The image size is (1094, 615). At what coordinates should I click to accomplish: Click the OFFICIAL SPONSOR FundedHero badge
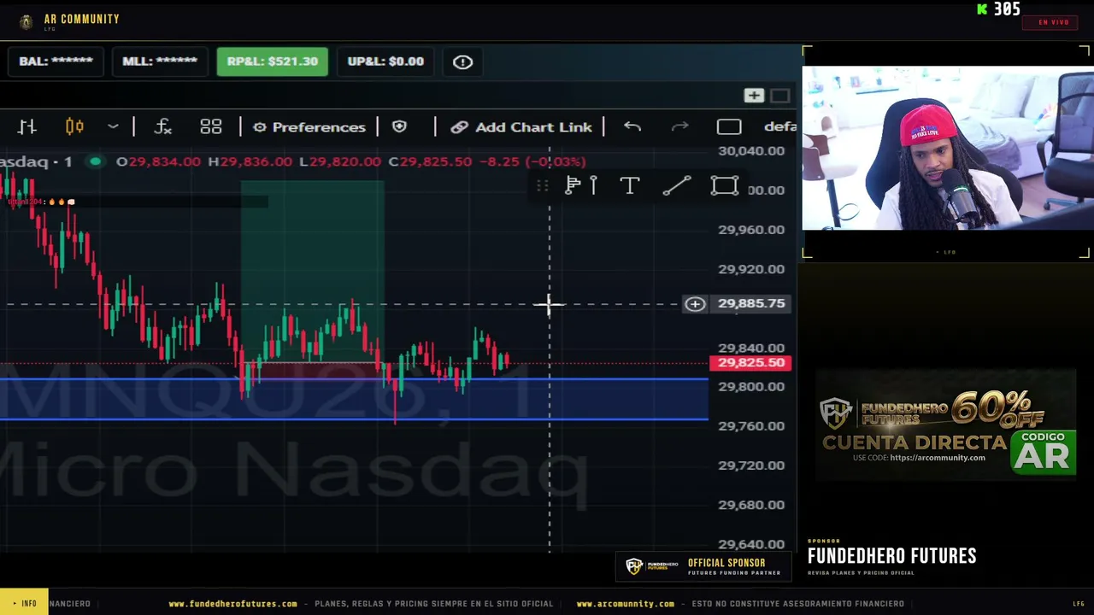[703, 566]
